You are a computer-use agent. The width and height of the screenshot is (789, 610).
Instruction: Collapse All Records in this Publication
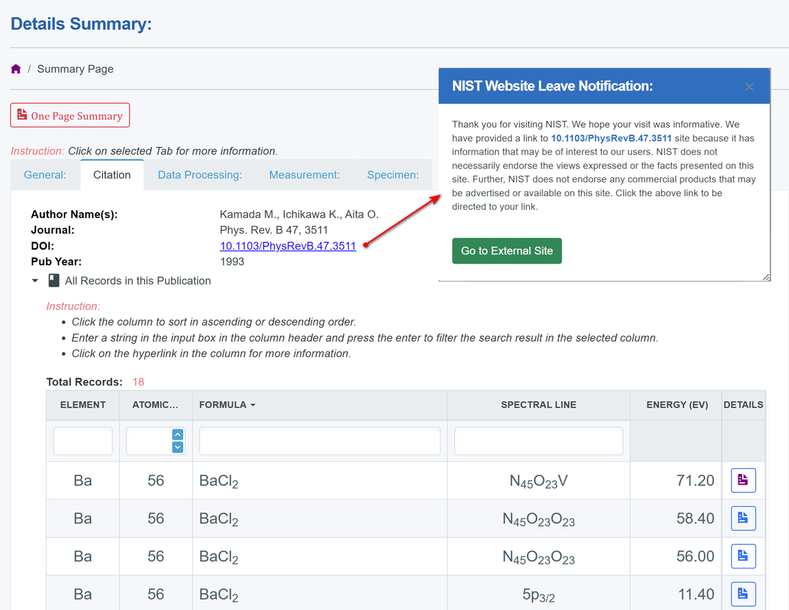point(35,281)
